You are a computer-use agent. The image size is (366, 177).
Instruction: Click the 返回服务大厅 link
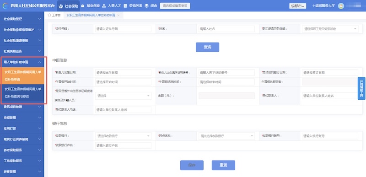coord(323,6)
